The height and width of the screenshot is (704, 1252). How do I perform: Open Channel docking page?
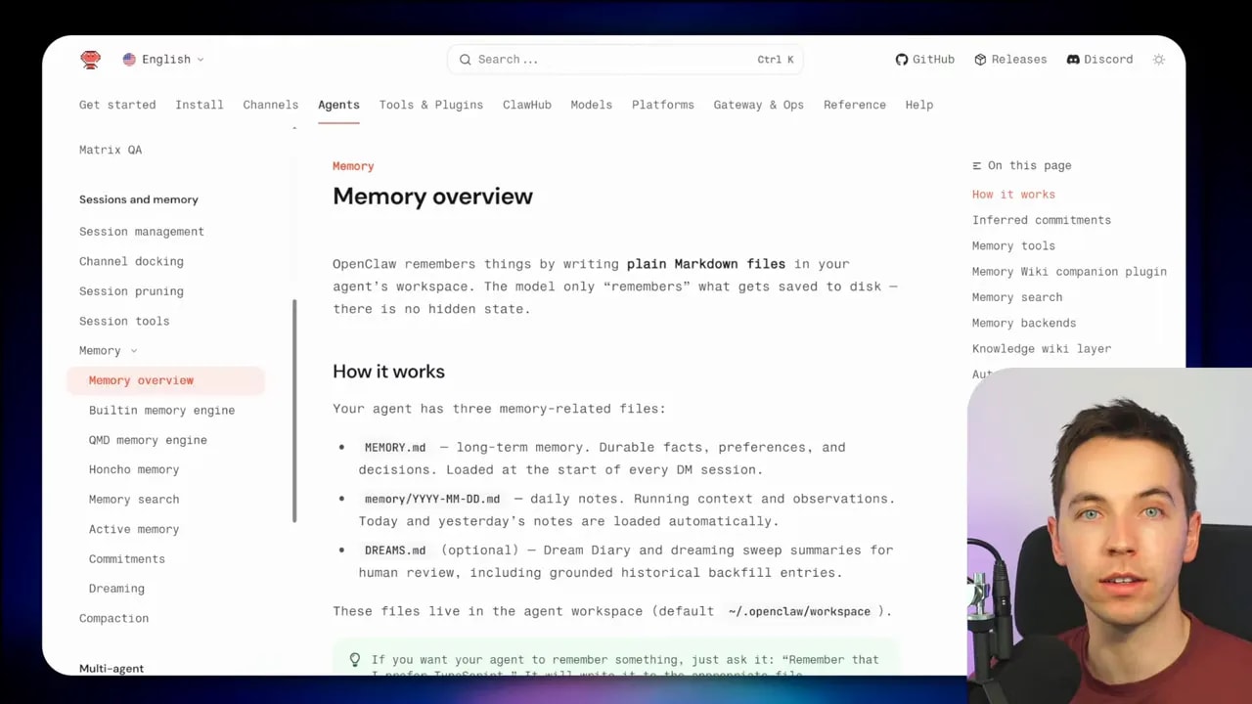(x=131, y=261)
